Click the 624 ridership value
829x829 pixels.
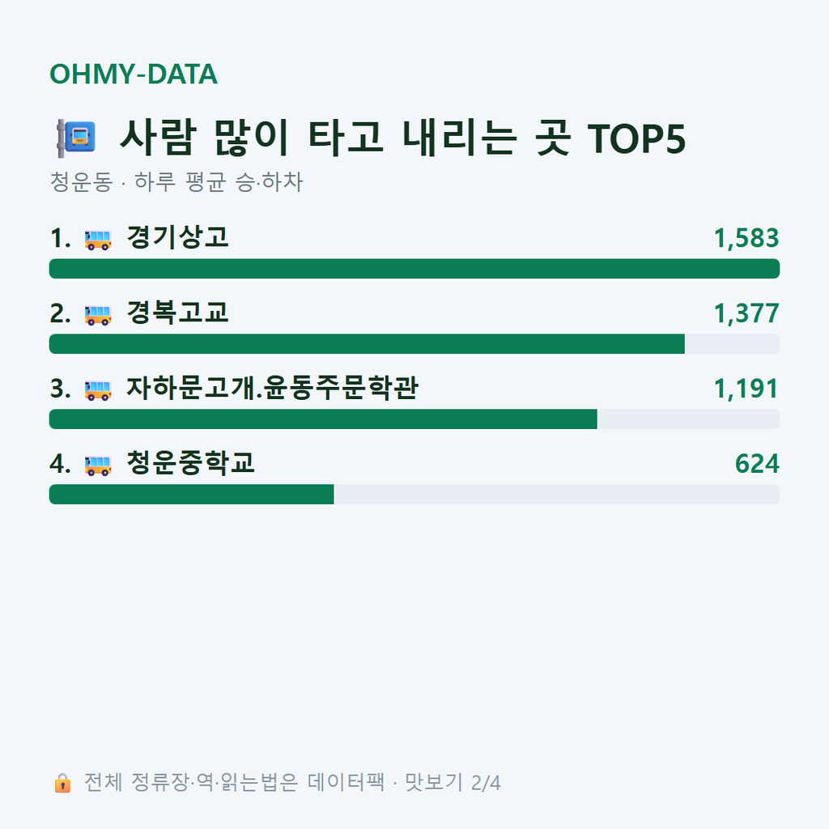(757, 464)
